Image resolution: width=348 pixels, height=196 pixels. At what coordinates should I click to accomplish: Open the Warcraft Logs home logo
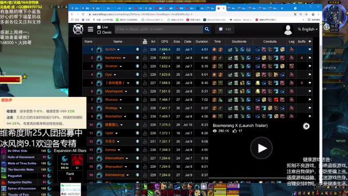coord(78,29)
